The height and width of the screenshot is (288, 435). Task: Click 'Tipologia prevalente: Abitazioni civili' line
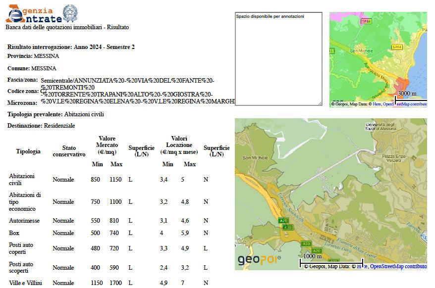56,114
